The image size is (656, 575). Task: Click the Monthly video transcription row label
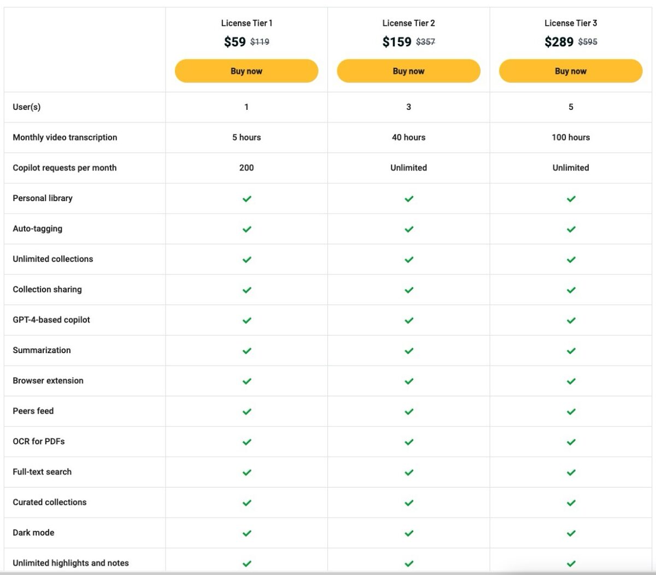point(65,137)
